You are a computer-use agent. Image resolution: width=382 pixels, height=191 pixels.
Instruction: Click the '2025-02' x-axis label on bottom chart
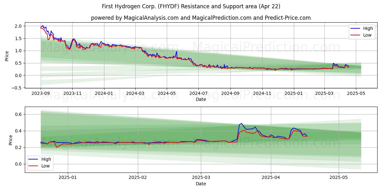pyautogui.click(x=138, y=178)
